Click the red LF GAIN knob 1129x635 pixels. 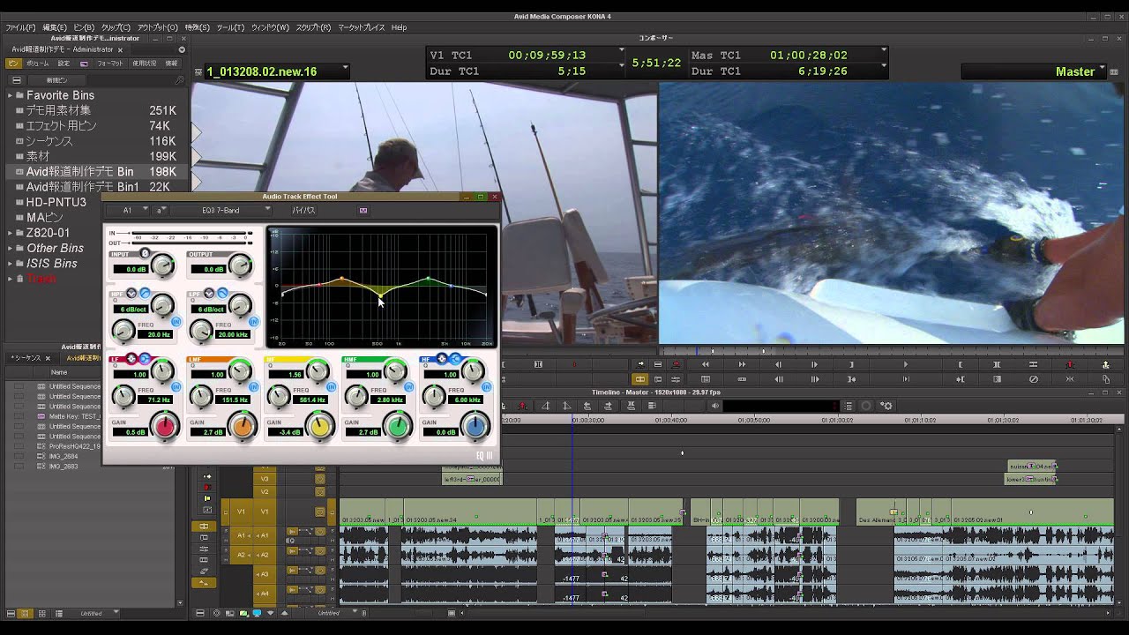pyautogui.click(x=165, y=427)
